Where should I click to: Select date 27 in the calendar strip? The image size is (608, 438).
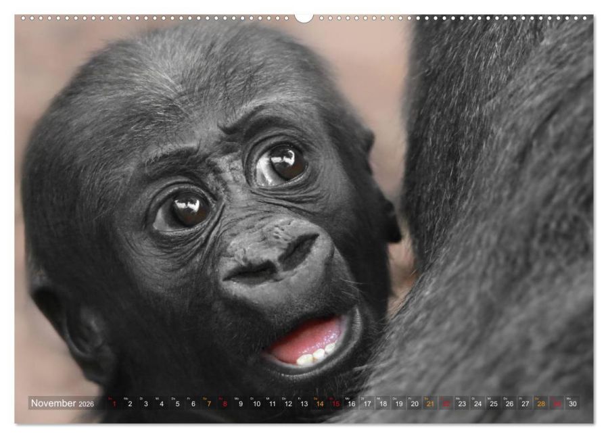click(525, 404)
